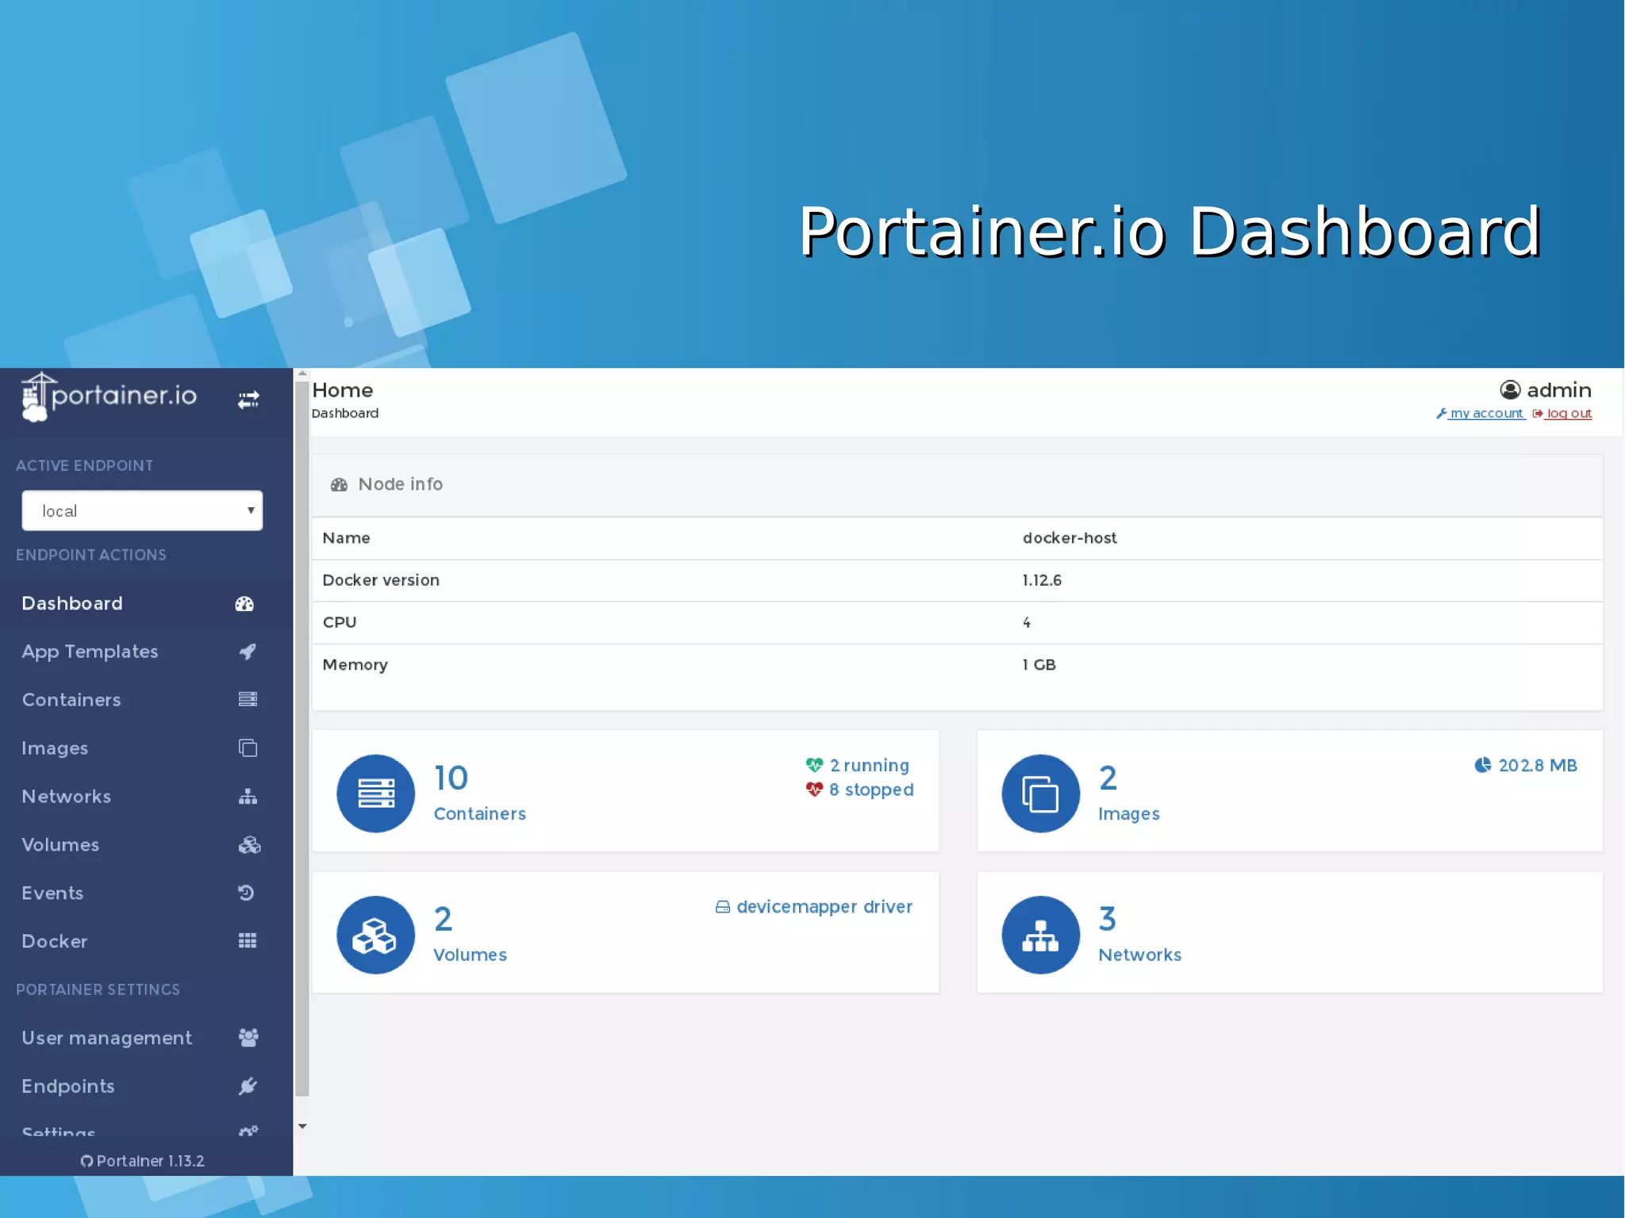Click the User management users icon
The image size is (1625, 1218).
click(x=248, y=1038)
